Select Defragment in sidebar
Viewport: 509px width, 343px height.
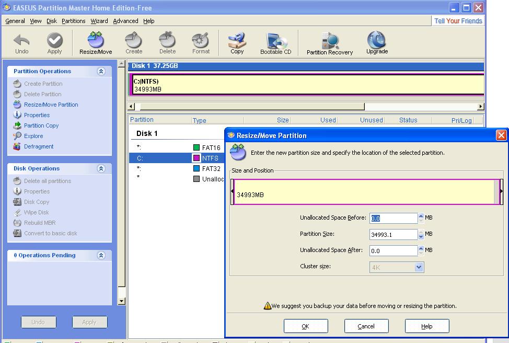33,146
